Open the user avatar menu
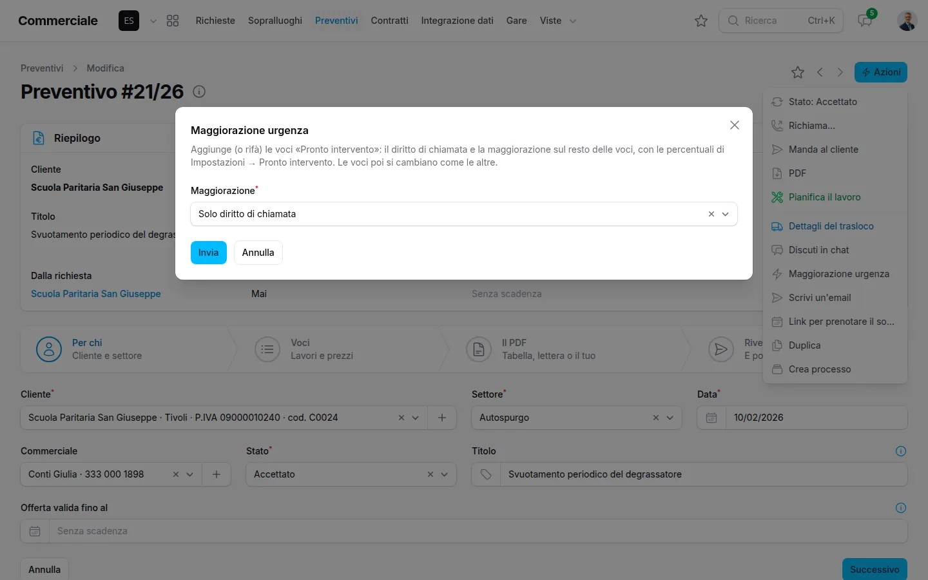The height and width of the screenshot is (580, 928). 907,21
